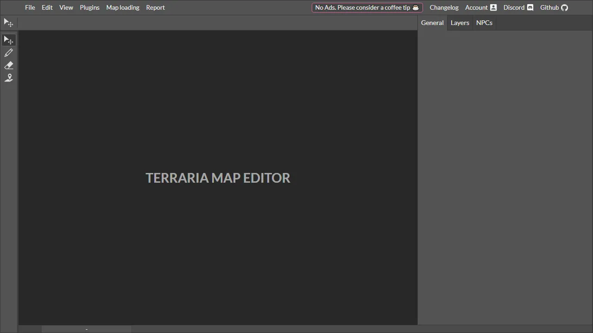Open the Report menu
Viewport: 593px width, 333px height.
155,7
